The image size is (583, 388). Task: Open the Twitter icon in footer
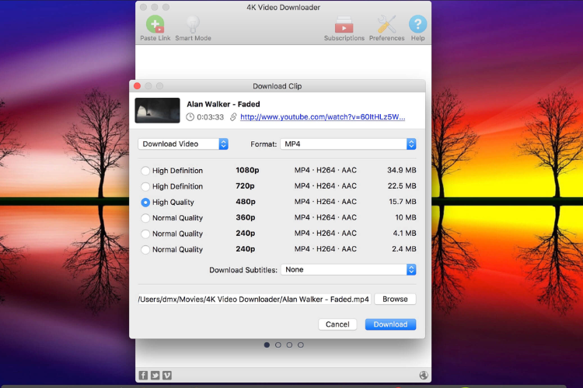pos(155,376)
